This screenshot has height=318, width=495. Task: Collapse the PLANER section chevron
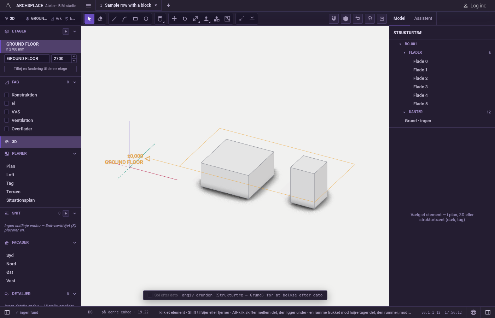point(75,154)
